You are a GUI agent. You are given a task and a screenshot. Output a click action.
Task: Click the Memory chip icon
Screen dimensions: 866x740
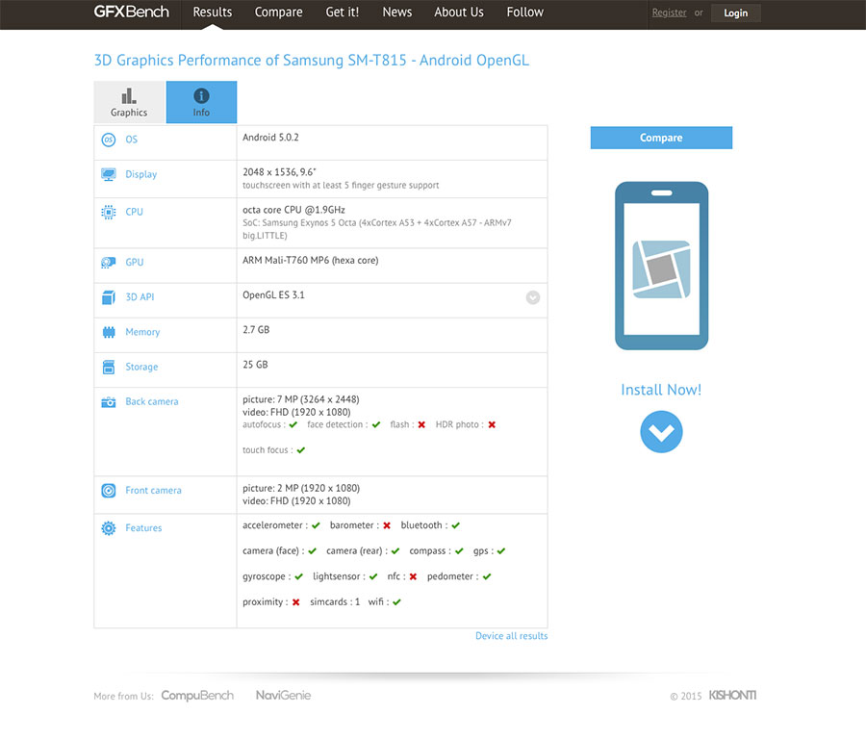point(109,332)
